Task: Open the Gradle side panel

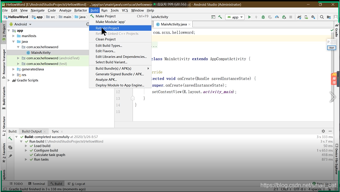Action: coord(336,31)
